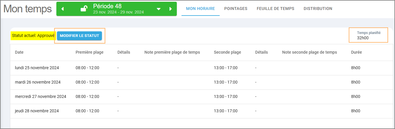Click the Première plage column header
This screenshot has height=129, width=395.
pos(89,52)
